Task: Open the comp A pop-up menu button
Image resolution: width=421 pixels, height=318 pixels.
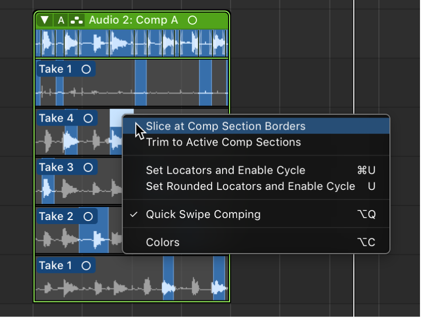Action: point(61,20)
